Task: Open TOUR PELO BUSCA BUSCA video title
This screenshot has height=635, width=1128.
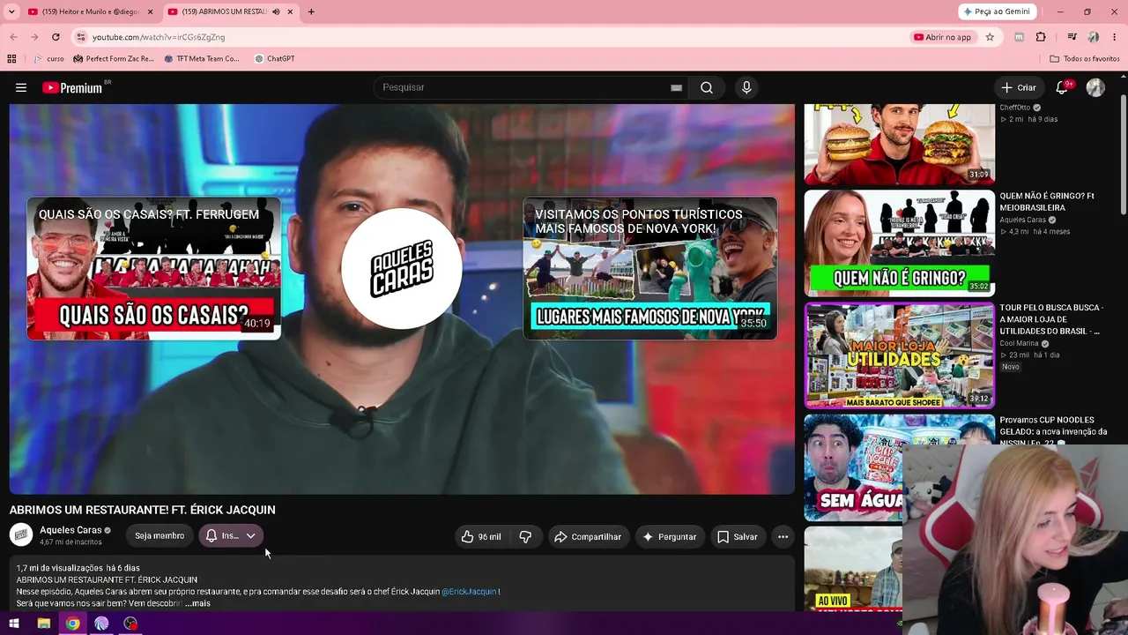Action: (x=1051, y=319)
